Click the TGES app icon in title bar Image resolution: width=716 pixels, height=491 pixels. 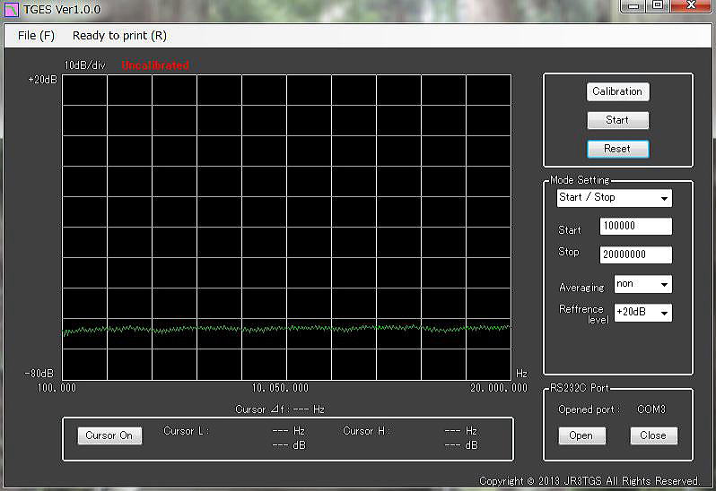pyautogui.click(x=11, y=9)
